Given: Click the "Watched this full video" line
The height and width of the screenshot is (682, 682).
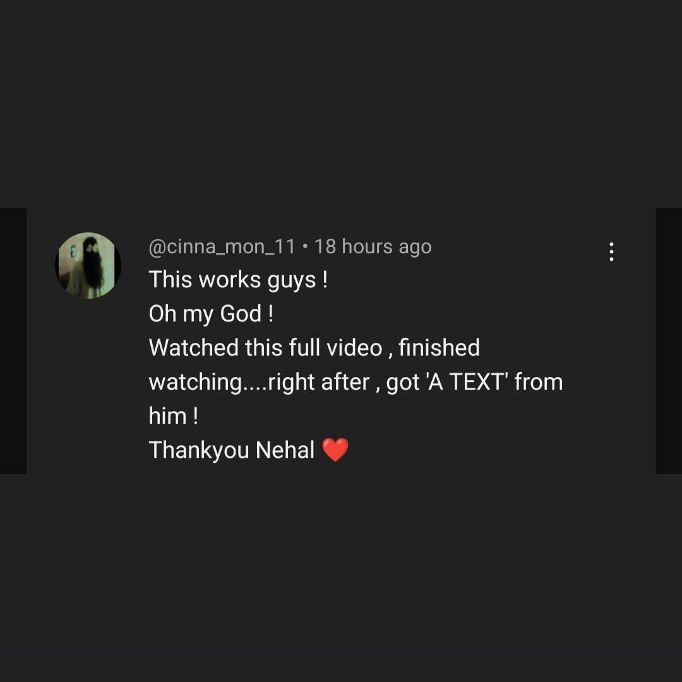Looking at the screenshot, I should tap(265, 348).
